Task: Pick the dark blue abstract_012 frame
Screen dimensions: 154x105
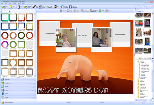Action: [5, 26]
